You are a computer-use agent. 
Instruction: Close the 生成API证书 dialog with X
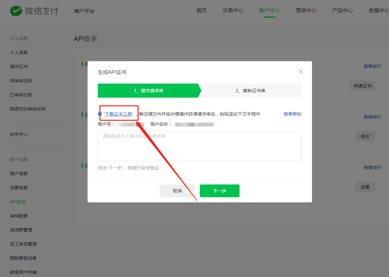click(x=301, y=72)
